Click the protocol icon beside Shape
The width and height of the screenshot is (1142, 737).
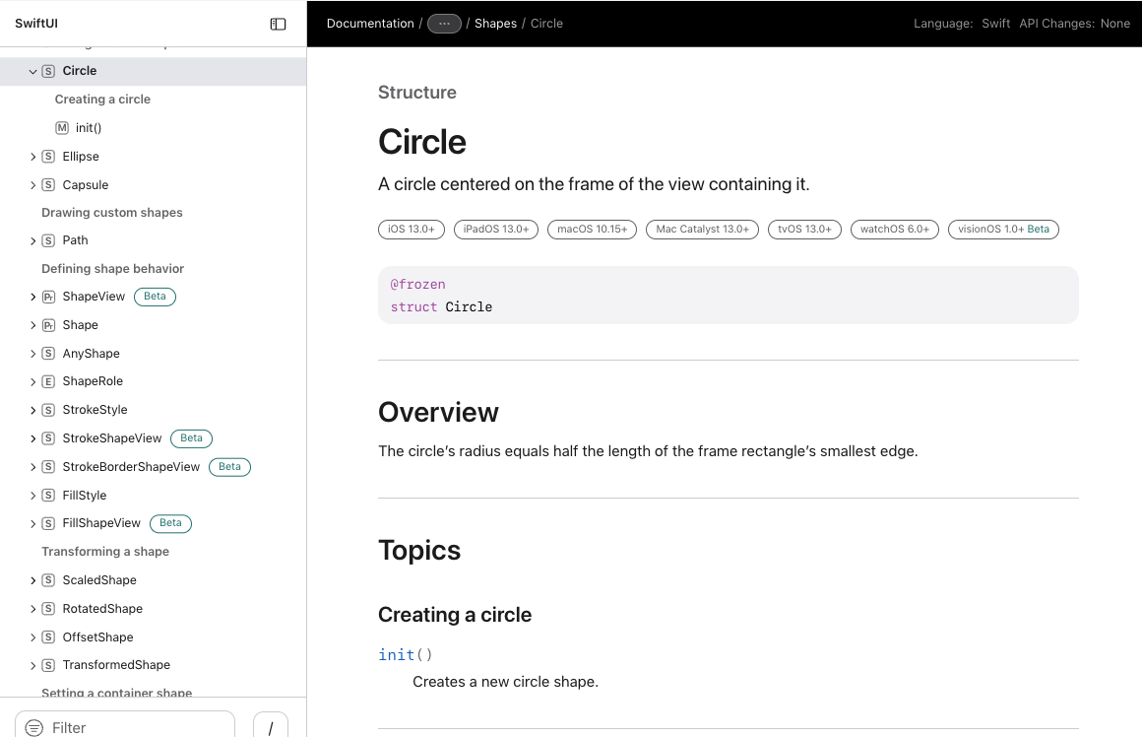(48, 325)
